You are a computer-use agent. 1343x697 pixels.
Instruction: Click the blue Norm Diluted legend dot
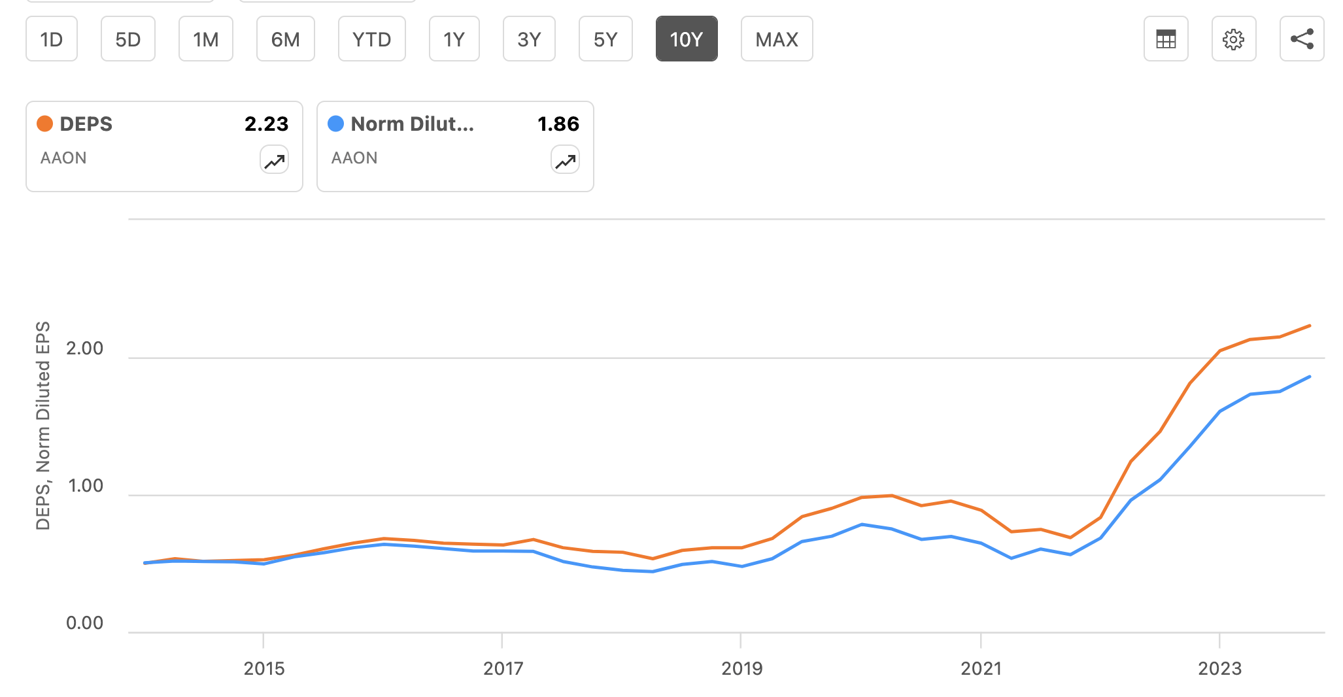click(x=337, y=123)
